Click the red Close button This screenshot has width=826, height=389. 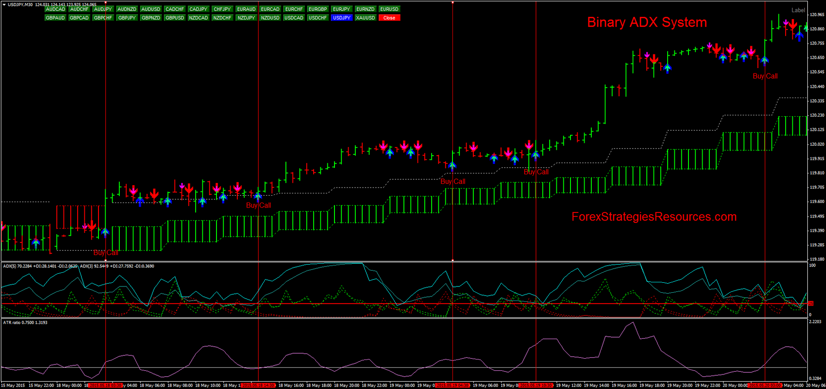tap(389, 18)
